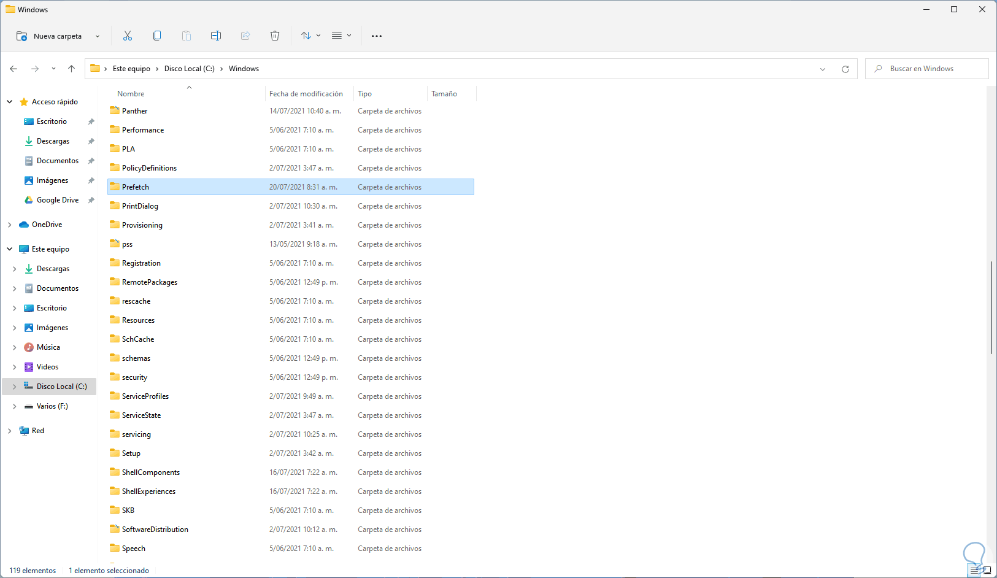Open the Sort options button
The image size is (997, 578).
click(310, 36)
